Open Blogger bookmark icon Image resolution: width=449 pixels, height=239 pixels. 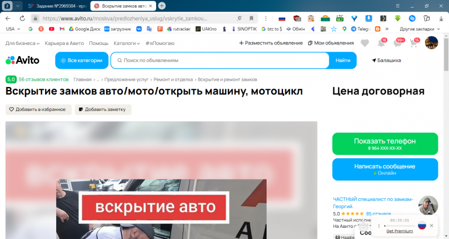point(378,29)
